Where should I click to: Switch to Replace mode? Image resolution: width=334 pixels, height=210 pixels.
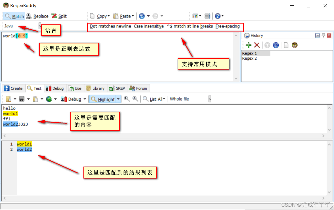(x=37, y=16)
